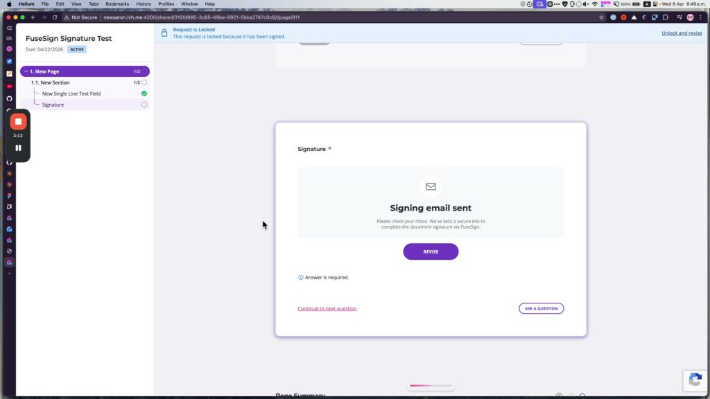The width and height of the screenshot is (710, 399).
Task: Pause the recording in the floating widget
Action: click(18, 148)
